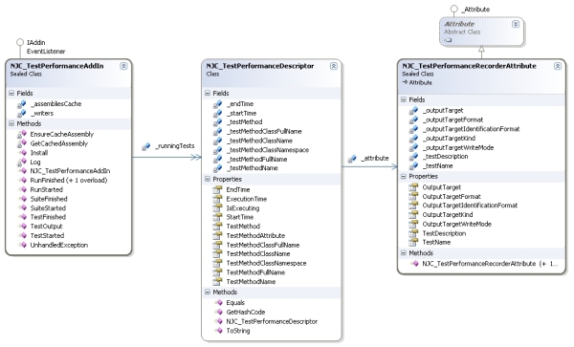Collapse the NJC_TestPerformanceRecorderAttribute class box

click(557, 66)
